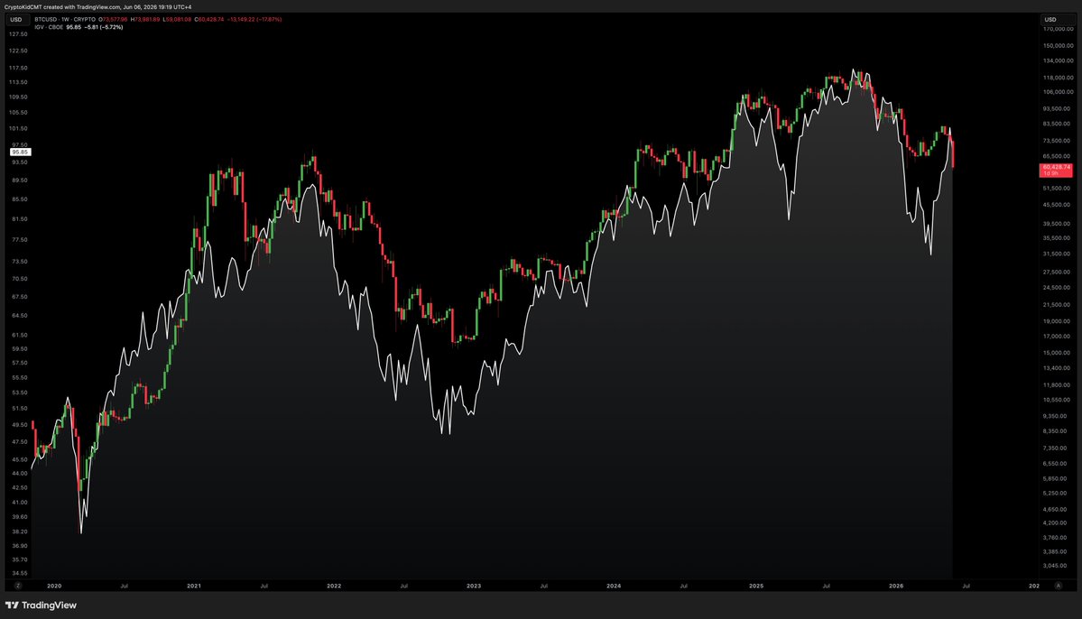Click the white 95.85 IGV price label
This screenshot has height=619, width=1082.
coord(20,152)
